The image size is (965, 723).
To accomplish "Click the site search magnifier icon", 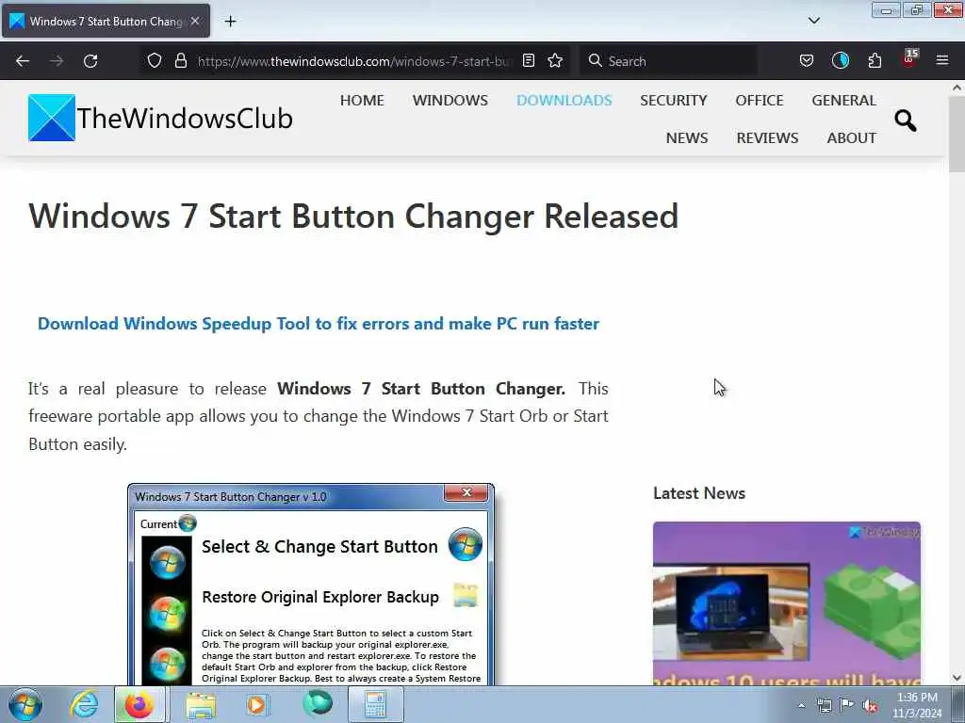I will point(906,120).
